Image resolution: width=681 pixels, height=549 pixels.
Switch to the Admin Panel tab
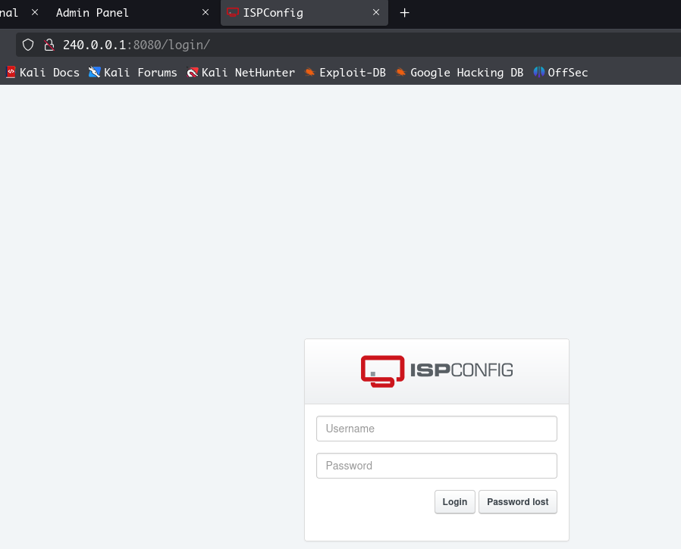(130, 13)
